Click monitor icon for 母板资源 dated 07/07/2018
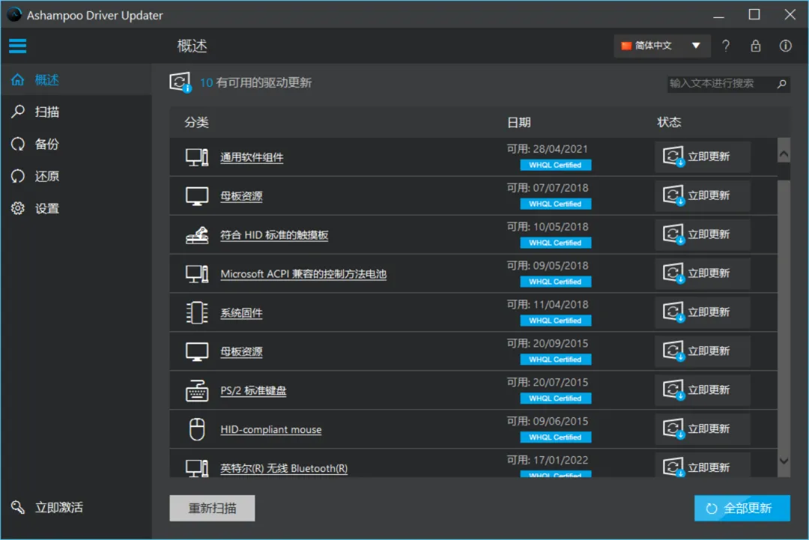 pos(196,196)
